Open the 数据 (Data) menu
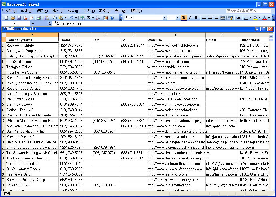 pyautogui.click(x=104, y=11)
